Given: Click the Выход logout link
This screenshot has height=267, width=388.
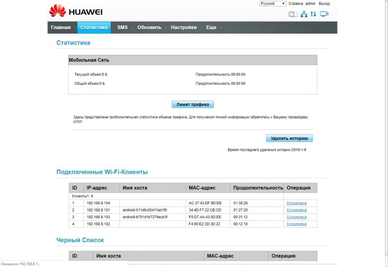Looking at the screenshot, I should [324, 4].
